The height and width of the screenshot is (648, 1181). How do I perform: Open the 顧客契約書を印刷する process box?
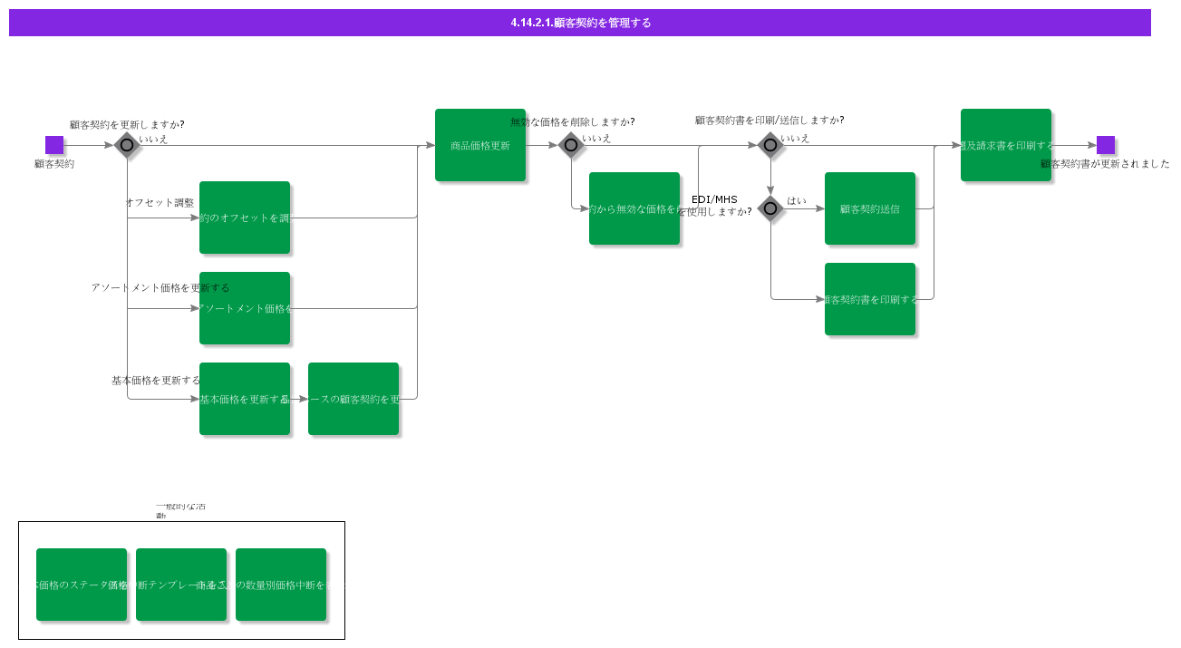870,299
